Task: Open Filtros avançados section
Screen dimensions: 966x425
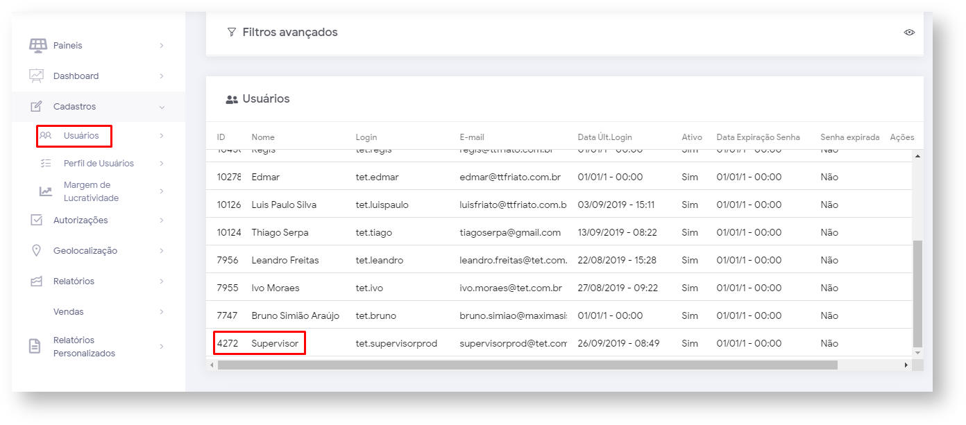Action: coord(289,33)
